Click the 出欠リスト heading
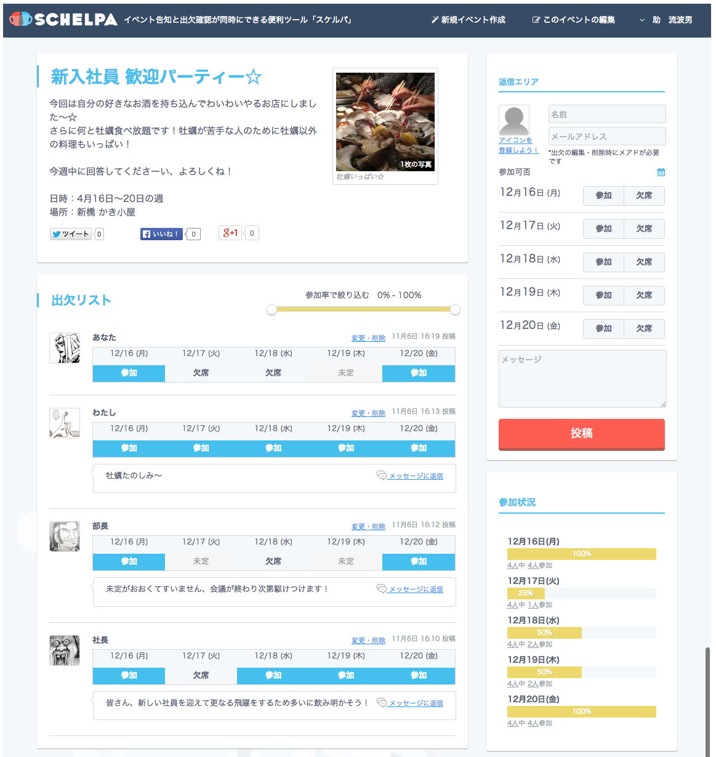Image resolution: width=716 pixels, height=757 pixels. click(81, 301)
